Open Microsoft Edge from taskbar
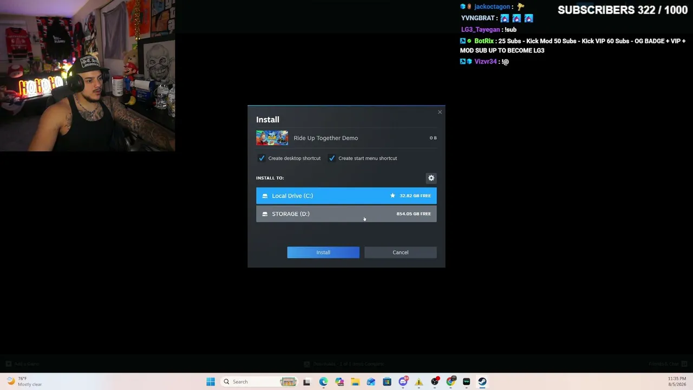693x390 pixels. click(323, 382)
